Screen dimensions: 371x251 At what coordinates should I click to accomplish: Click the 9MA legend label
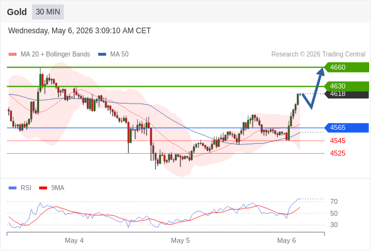[58, 188]
